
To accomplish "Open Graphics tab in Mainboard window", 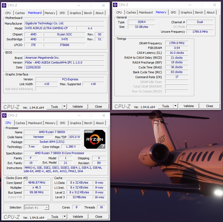I will tap(75, 13).
